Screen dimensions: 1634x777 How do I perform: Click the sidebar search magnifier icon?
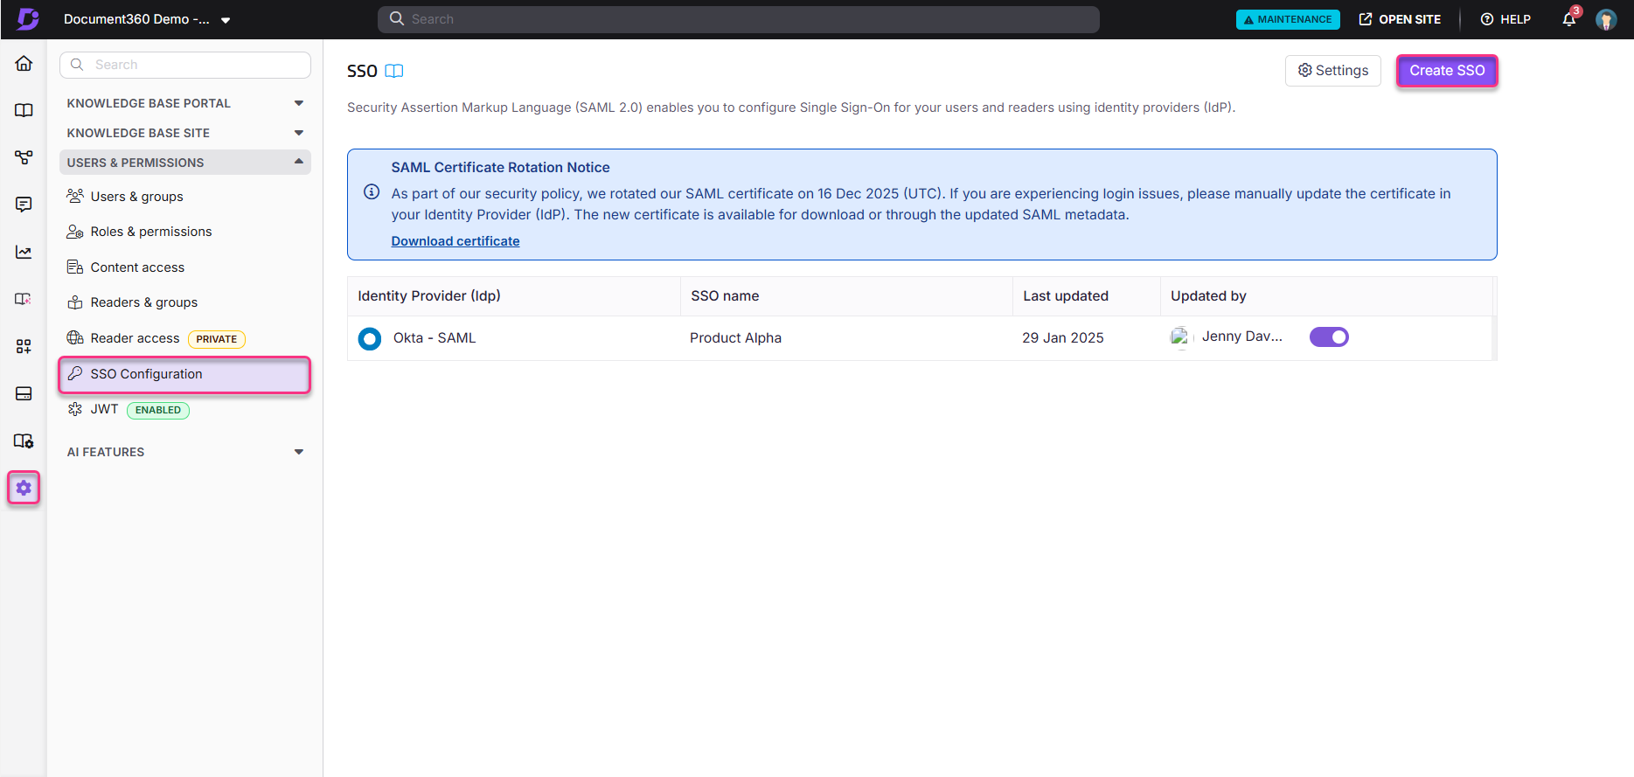77,65
